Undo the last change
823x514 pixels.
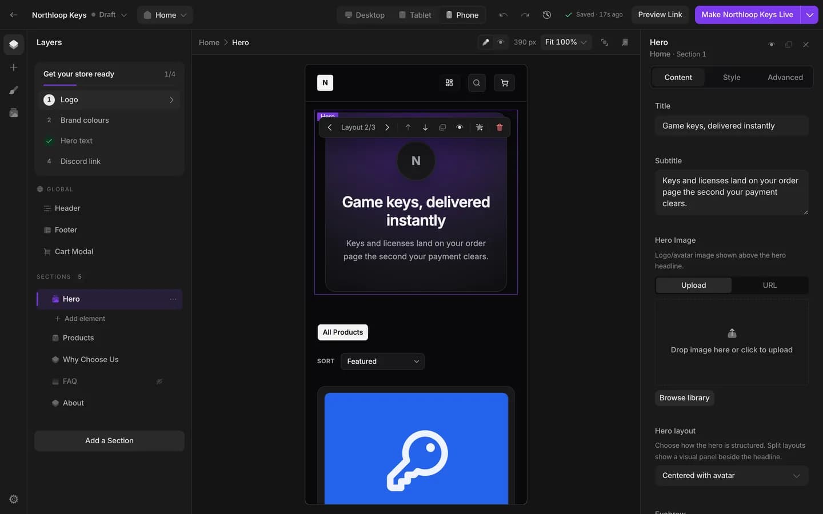click(x=503, y=15)
